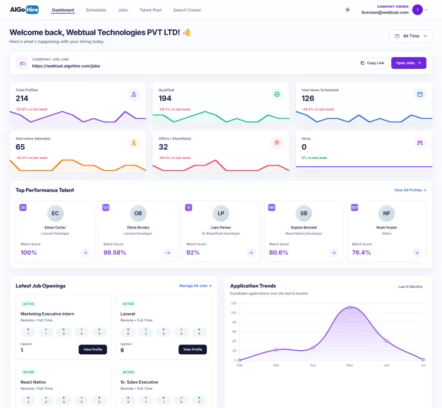Click the Total Profiles value 214
The image size is (442, 408).
(x=22, y=98)
